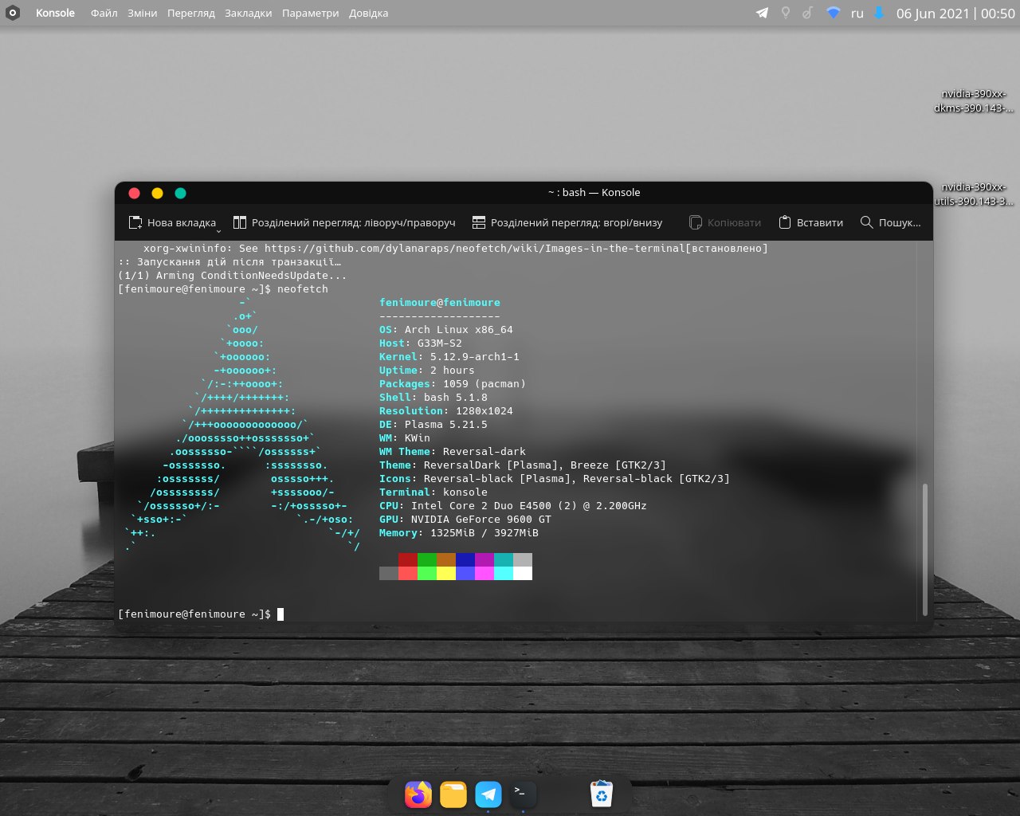Screen dimensions: 1020x816
Task: Click the 'DE: Plasma 5.21.5' line
Action: click(x=433, y=425)
